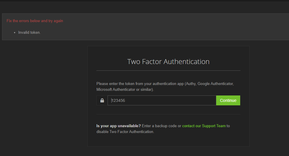Click the lock icon beside token field
Screen dimensions: 289x156
(x=102, y=100)
